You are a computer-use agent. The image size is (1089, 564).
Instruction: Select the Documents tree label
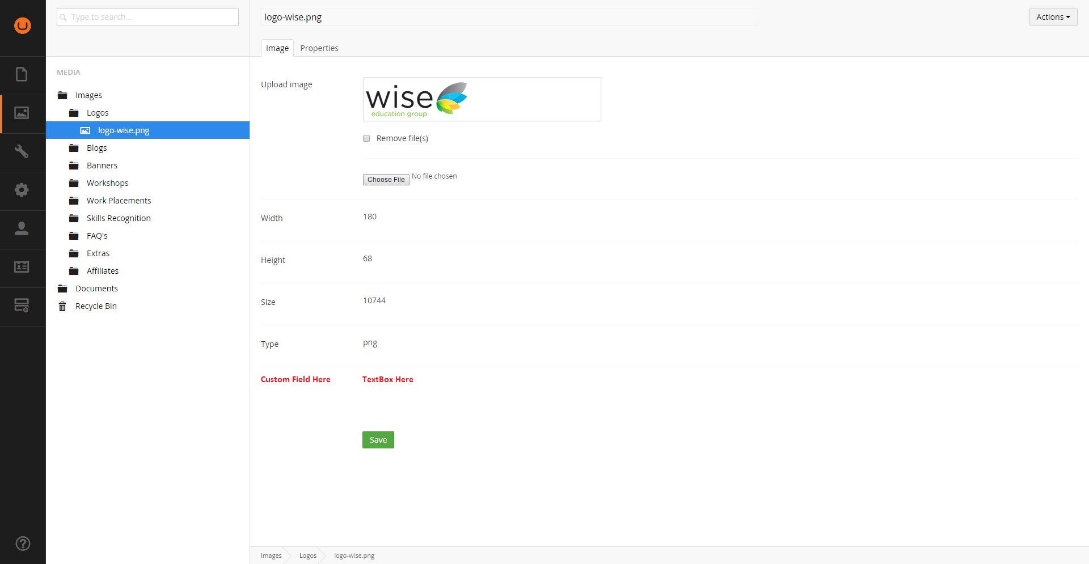pyautogui.click(x=96, y=289)
